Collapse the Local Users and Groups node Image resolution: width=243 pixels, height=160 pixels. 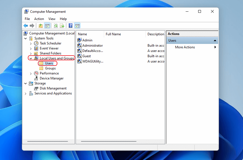pos(31,58)
